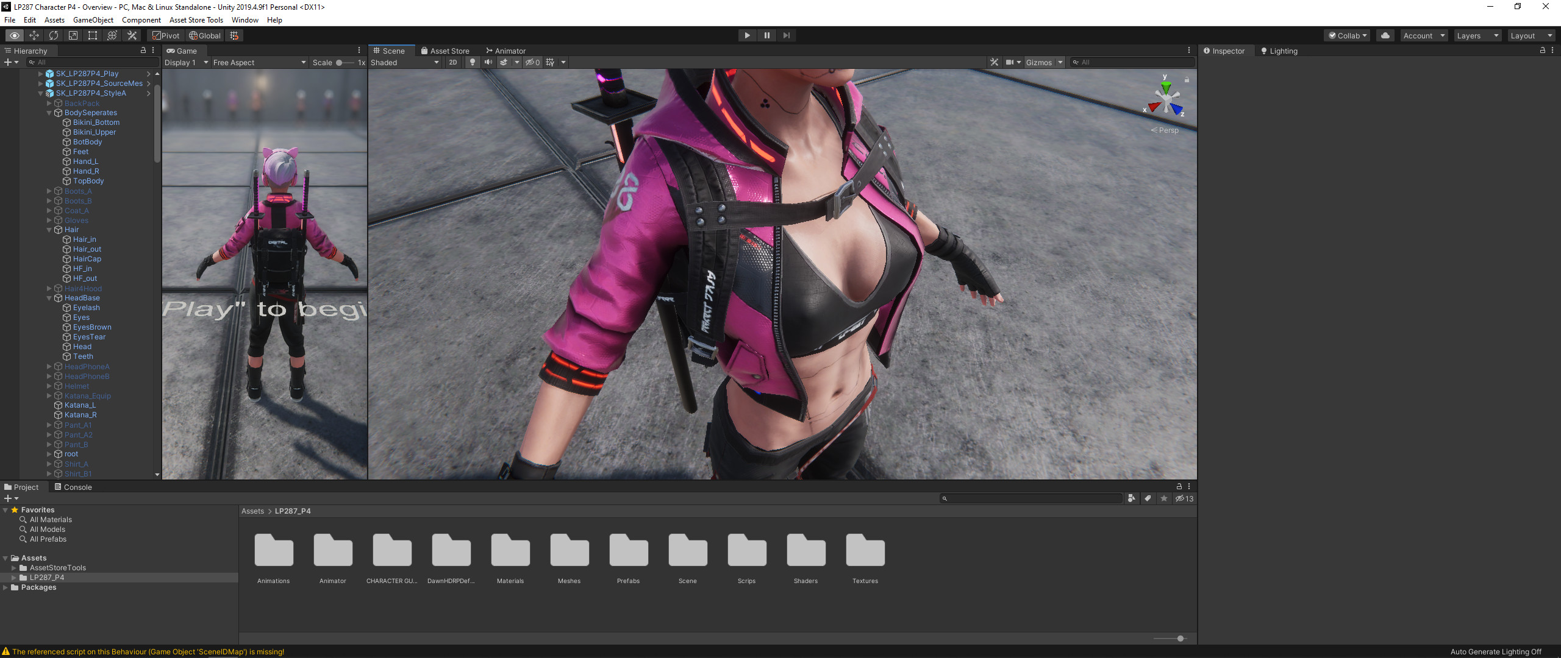
Task: Open Scene view three-dot options menu
Action: pyautogui.click(x=1189, y=51)
